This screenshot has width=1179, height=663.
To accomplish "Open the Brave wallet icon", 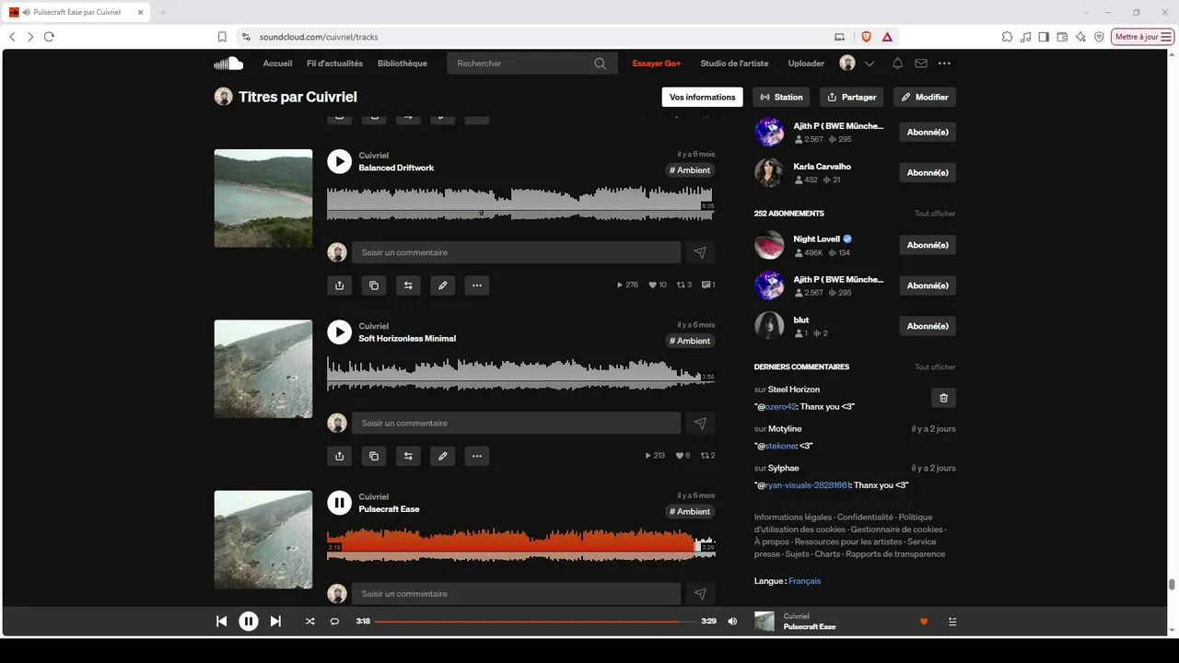I will (1062, 37).
